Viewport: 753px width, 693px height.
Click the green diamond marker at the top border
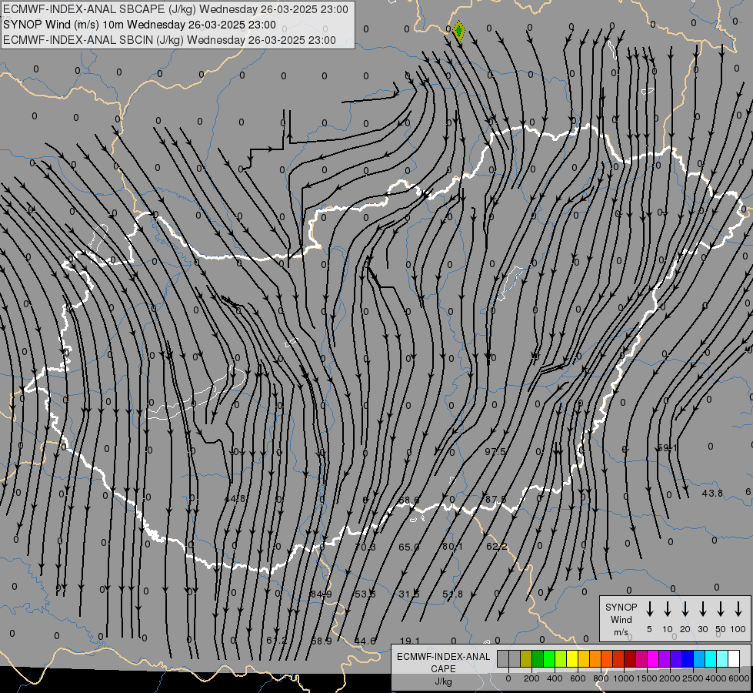(x=458, y=32)
